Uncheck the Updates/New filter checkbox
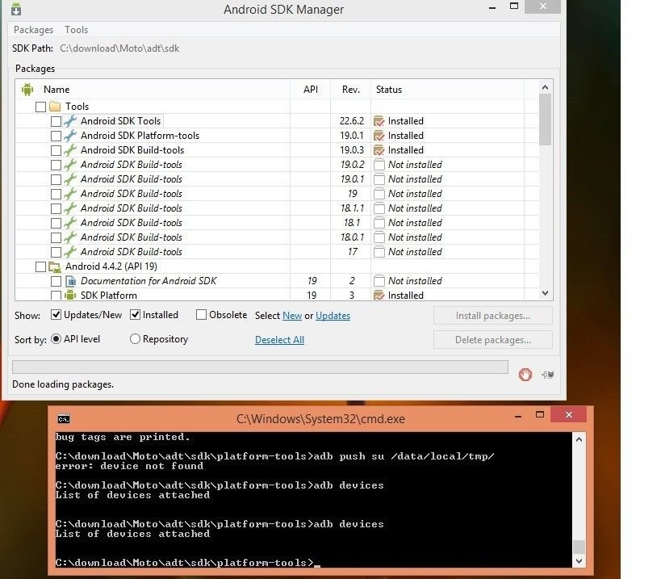 (56, 315)
